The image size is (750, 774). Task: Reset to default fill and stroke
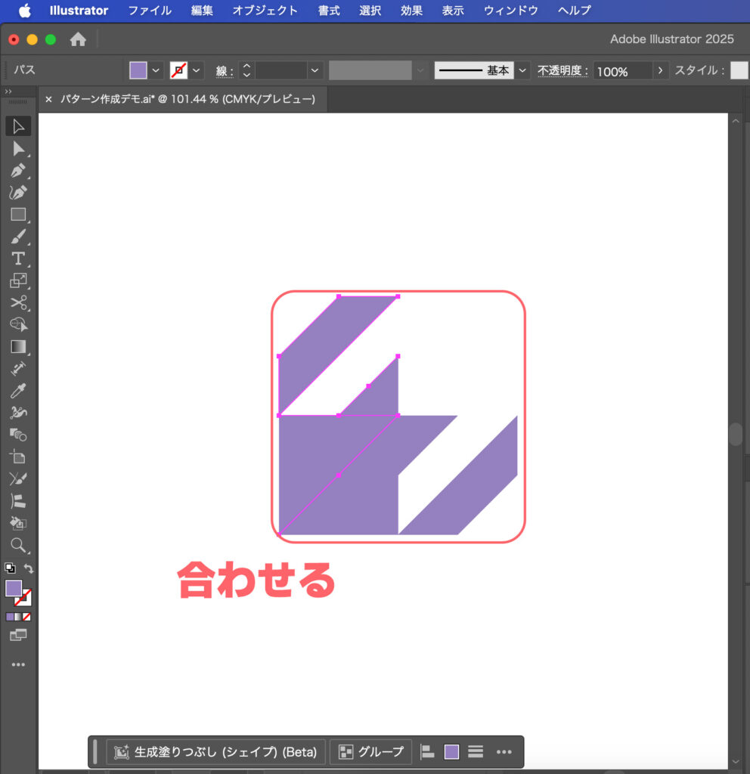coord(10,568)
